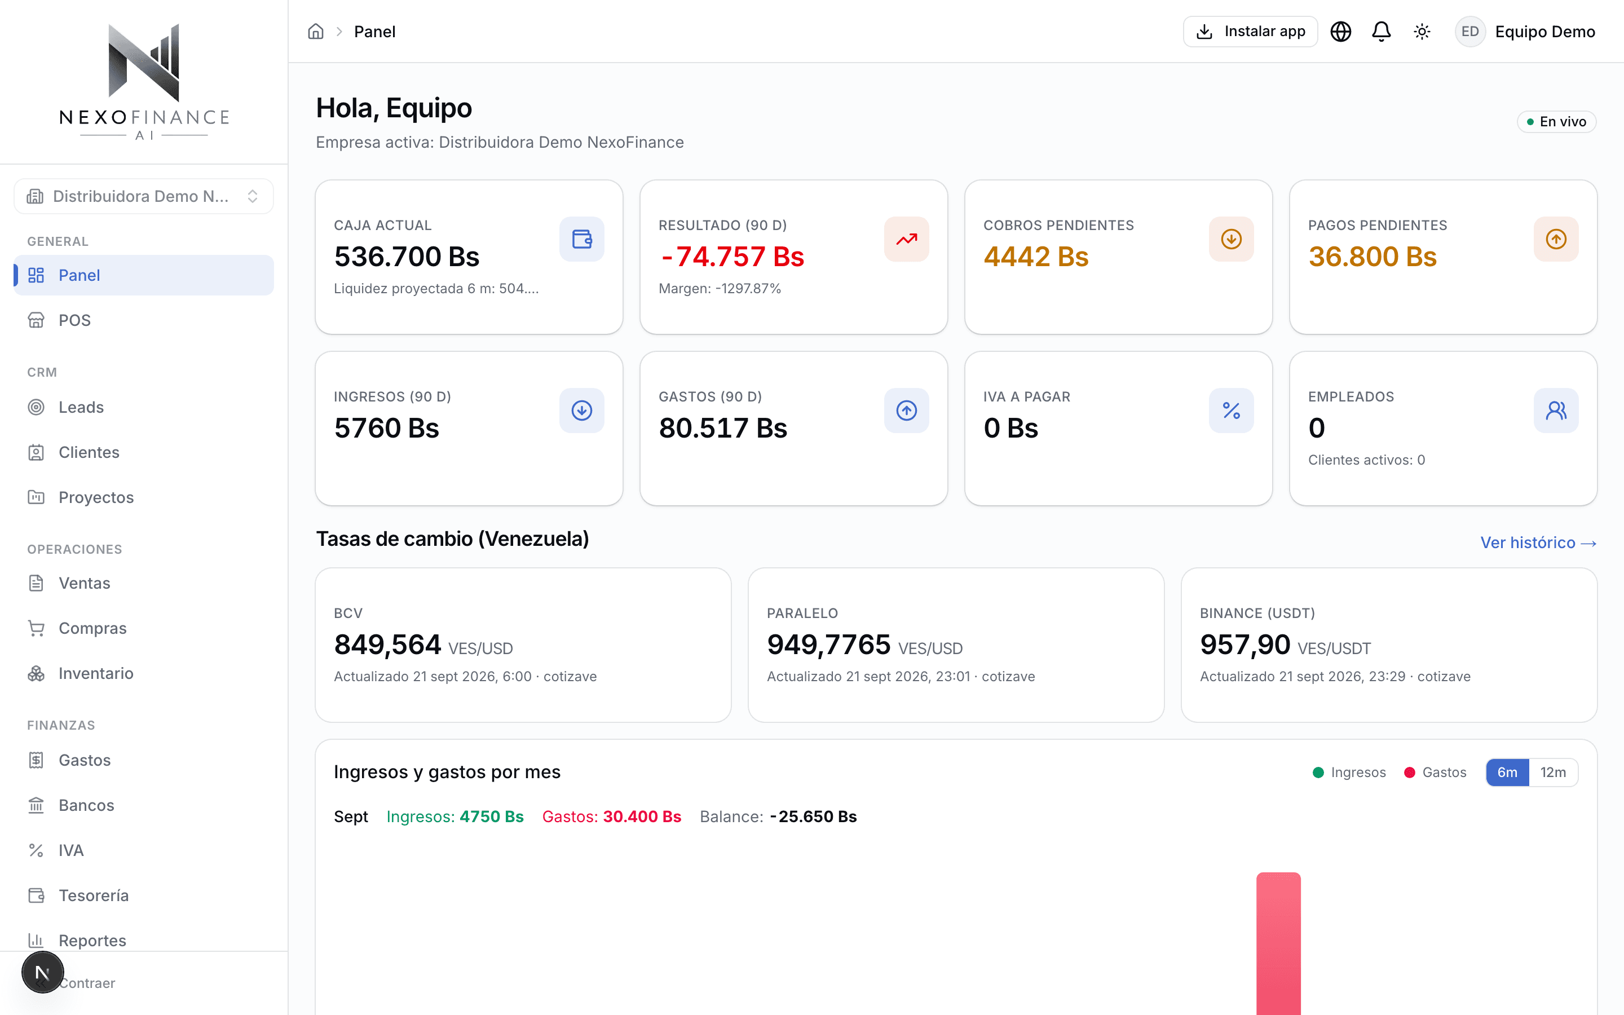Open Ver histórico link
1624x1015 pixels.
click(1538, 542)
